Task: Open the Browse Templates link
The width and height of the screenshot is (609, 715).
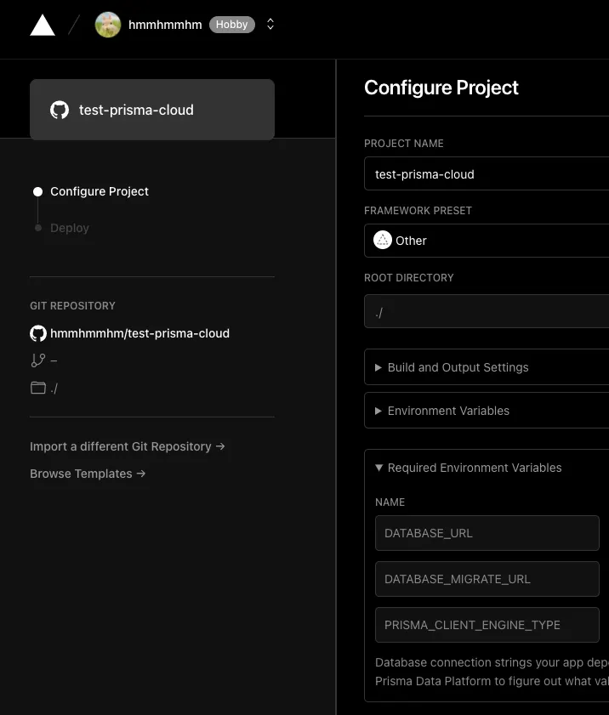Action: tap(88, 474)
